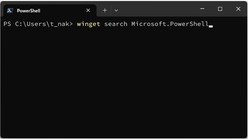This screenshot has height=139, width=248.
Task: Click the C:\Users path in the prompt
Action: click(31, 24)
